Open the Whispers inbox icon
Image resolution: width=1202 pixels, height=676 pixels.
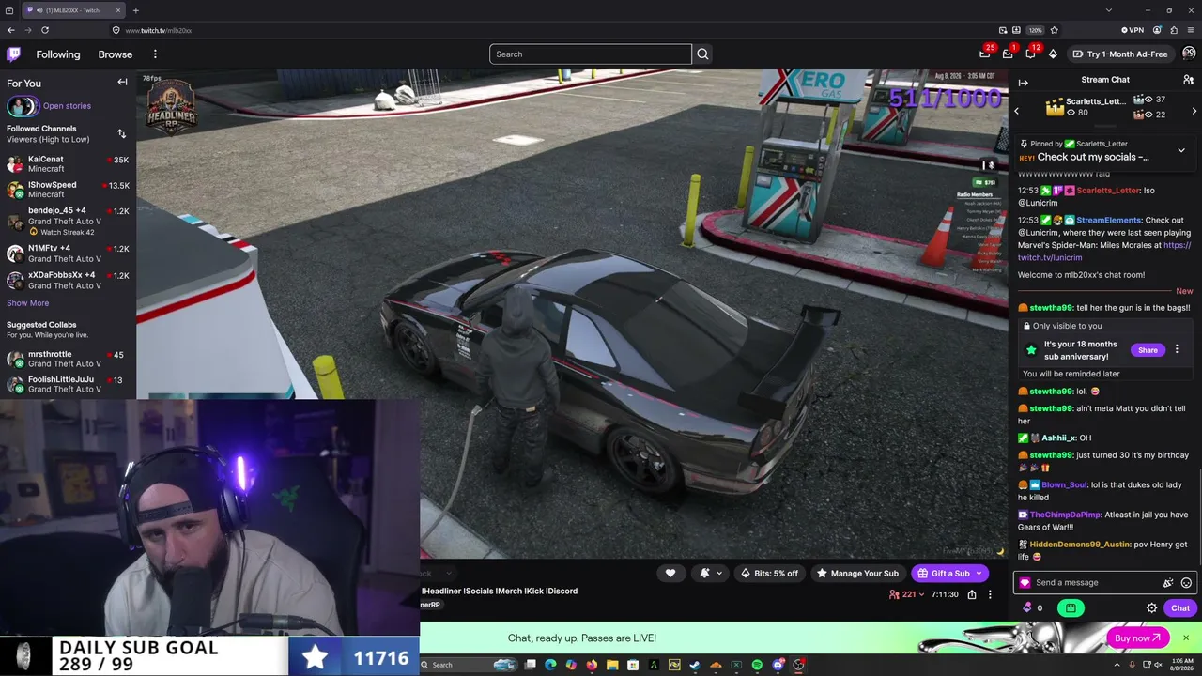(x=1008, y=54)
